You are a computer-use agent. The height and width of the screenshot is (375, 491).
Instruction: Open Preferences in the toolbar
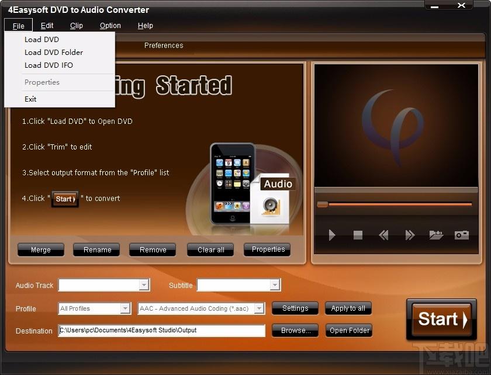tap(164, 46)
